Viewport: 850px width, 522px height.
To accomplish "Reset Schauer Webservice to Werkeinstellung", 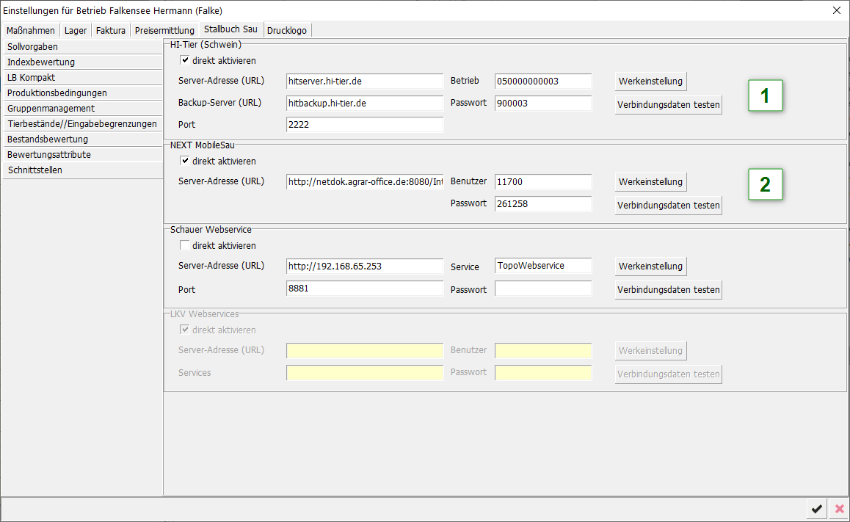I will tap(650, 267).
